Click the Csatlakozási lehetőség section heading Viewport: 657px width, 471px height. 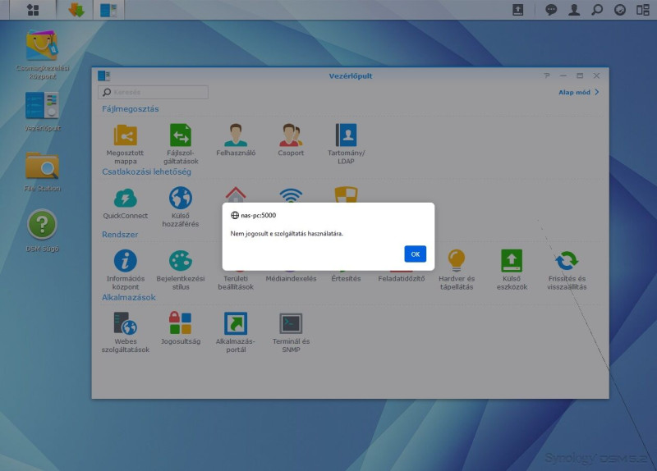pyautogui.click(x=146, y=171)
